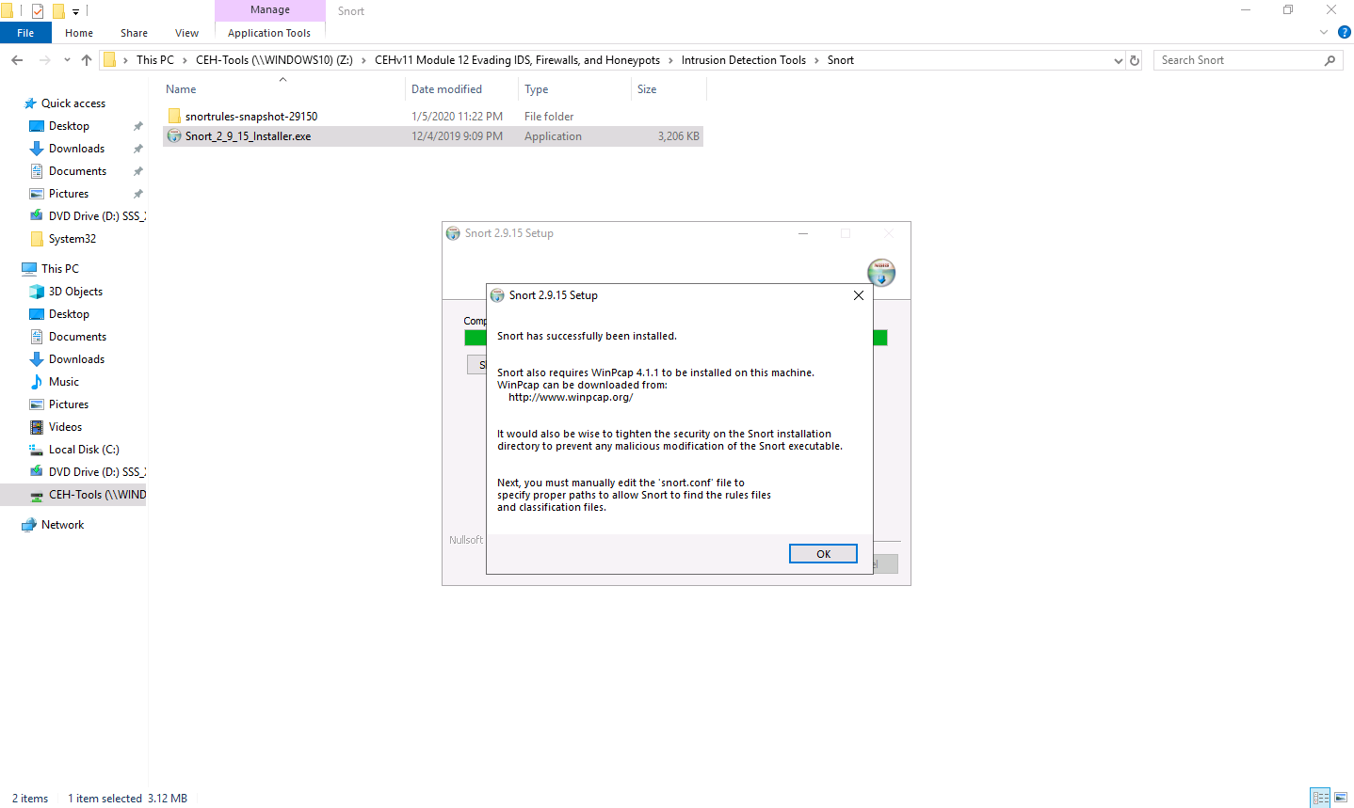Go up one folder level
Screen dimensions: 1354x808
tap(87, 60)
